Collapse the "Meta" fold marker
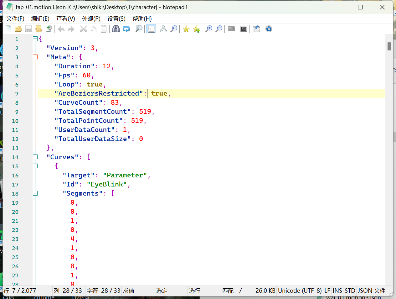 coord(35,57)
